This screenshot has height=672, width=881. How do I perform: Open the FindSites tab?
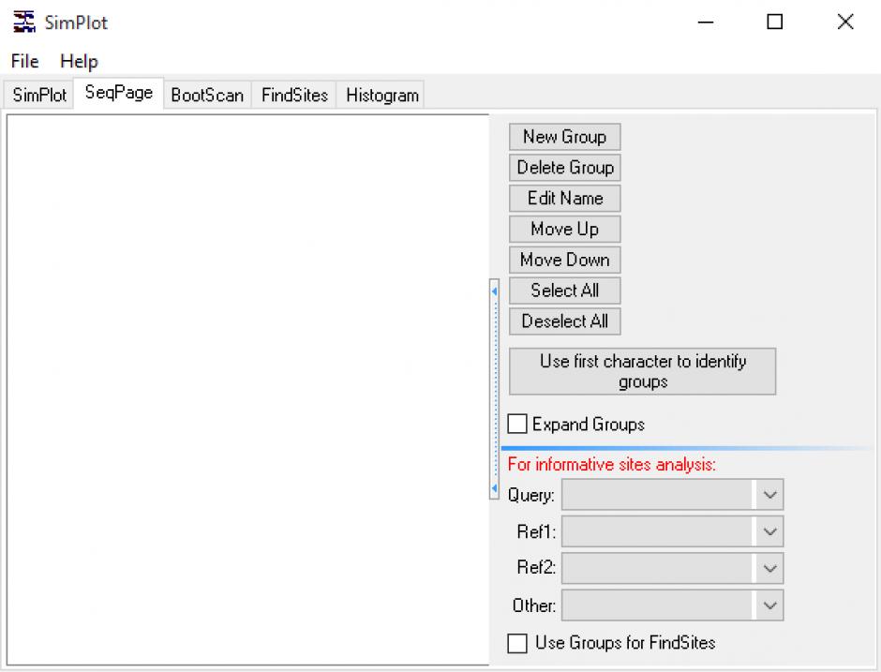click(294, 95)
